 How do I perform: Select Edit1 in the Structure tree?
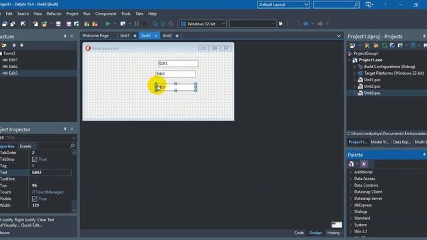click(13, 60)
